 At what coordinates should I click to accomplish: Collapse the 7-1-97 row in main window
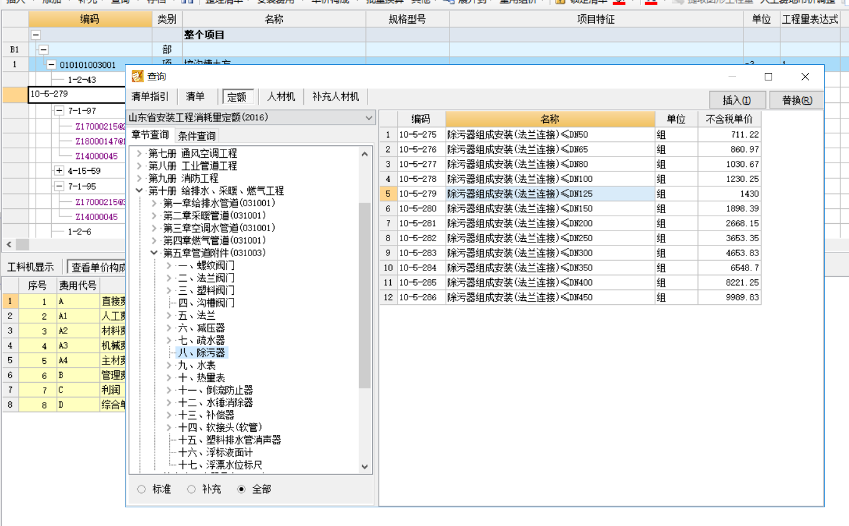[x=59, y=111]
